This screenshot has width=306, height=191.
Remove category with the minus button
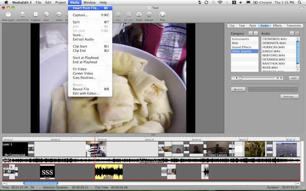click(x=256, y=34)
